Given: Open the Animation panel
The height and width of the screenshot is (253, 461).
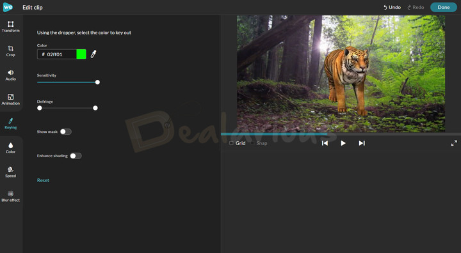Looking at the screenshot, I should [x=11, y=99].
